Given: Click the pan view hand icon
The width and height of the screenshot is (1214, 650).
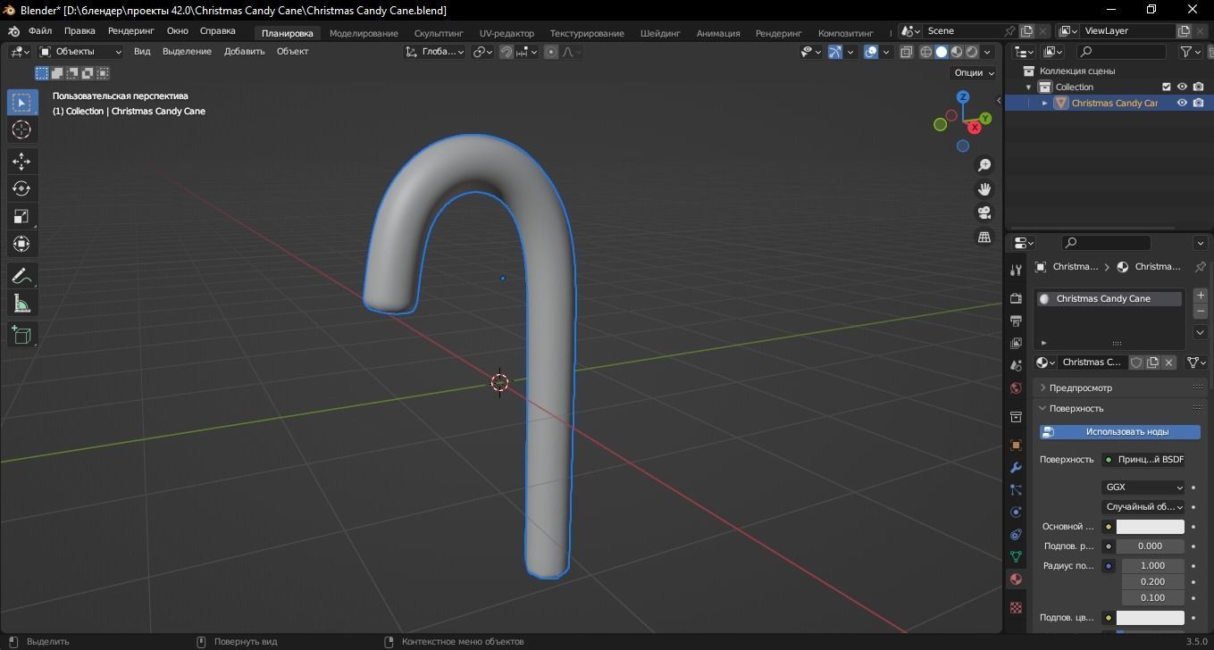Looking at the screenshot, I should click(x=984, y=189).
